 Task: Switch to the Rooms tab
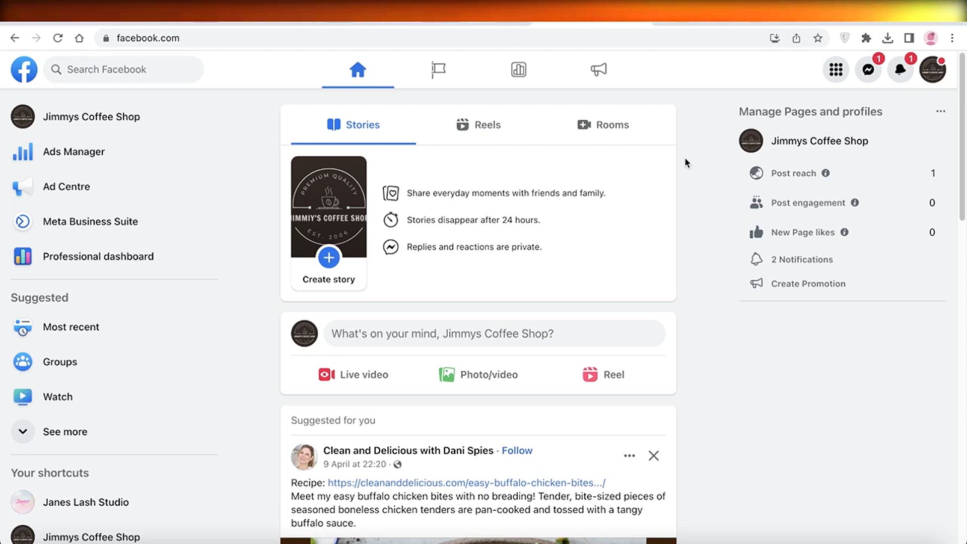pos(603,125)
